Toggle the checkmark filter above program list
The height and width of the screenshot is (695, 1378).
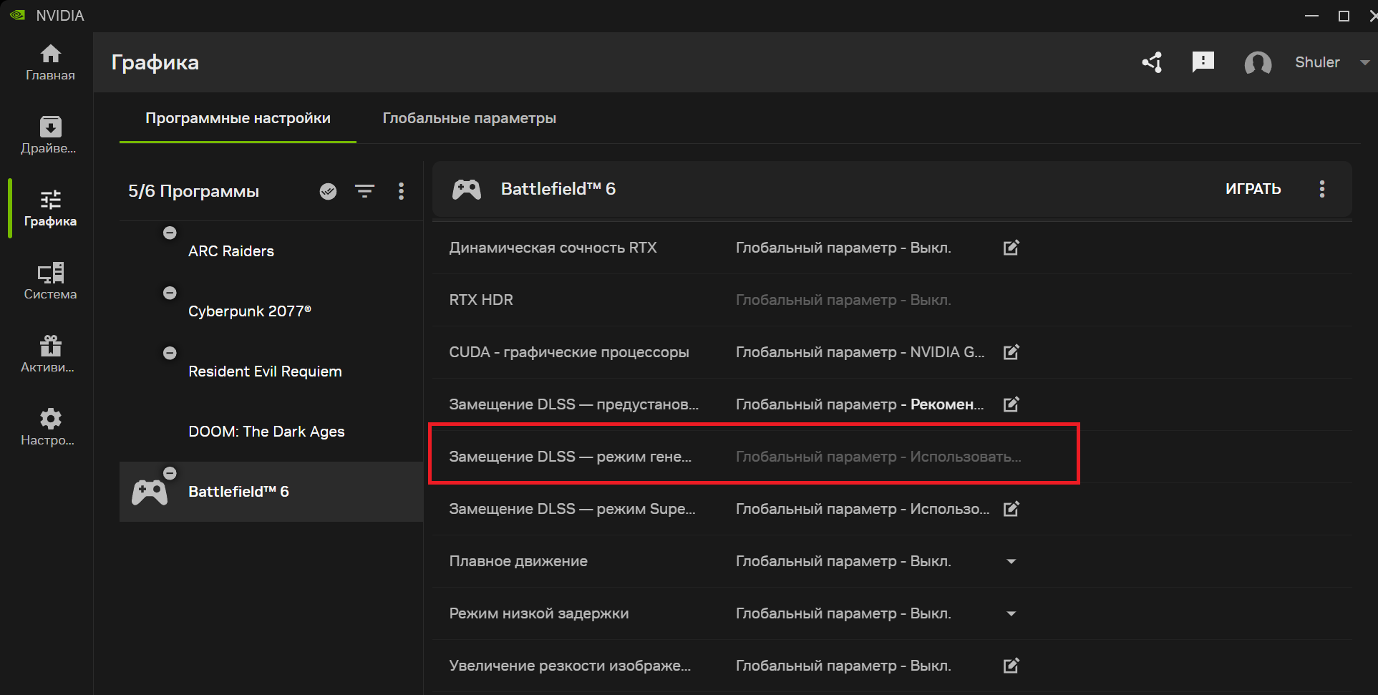point(328,191)
